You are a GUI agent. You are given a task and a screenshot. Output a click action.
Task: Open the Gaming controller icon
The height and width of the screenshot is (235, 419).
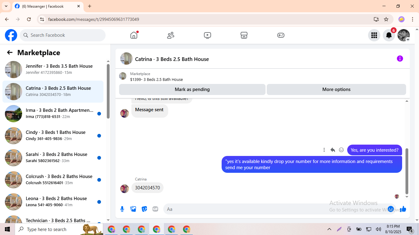[281, 35]
